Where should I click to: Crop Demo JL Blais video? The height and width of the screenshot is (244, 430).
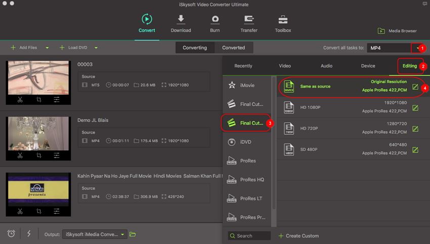[x=38, y=155]
